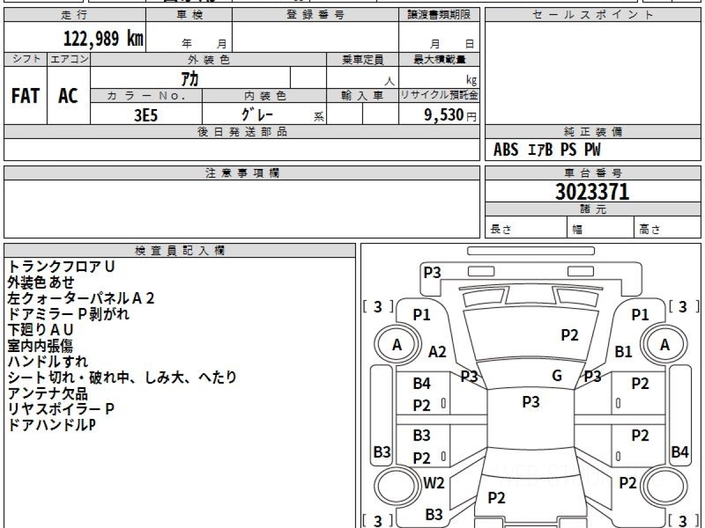The height and width of the screenshot is (528, 705).
Task: Select inspector note トランクフロアU
Action: tap(61, 266)
